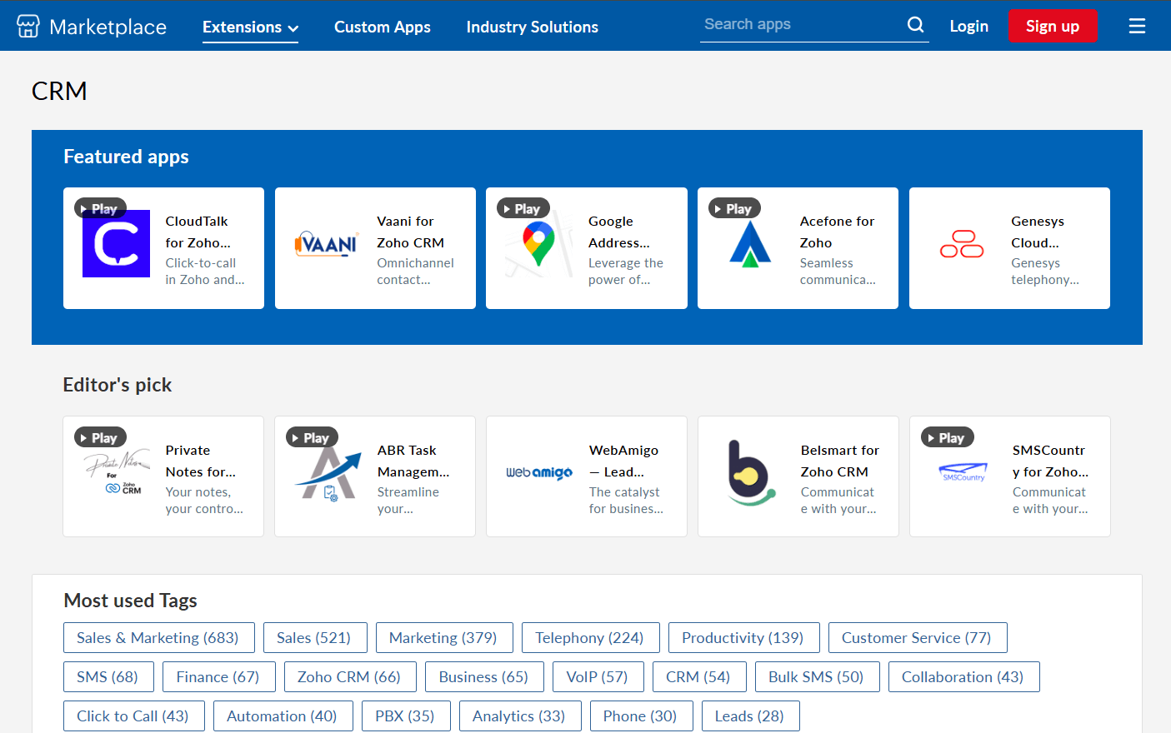Image resolution: width=1171 pixels, height=733 pixels.
Task: Select the CRM (54) tag
Action: tap(698, 677)
